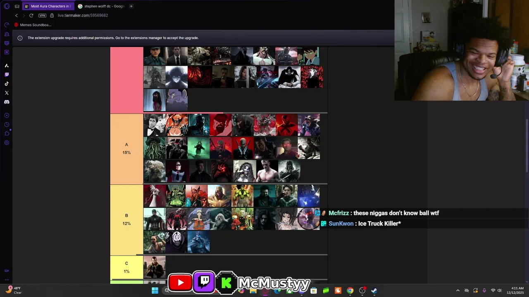The height and width of the screenshot is (297, 529).
Task: Expand hidden system tray icons chevron
Action: [x=458, y=290]
